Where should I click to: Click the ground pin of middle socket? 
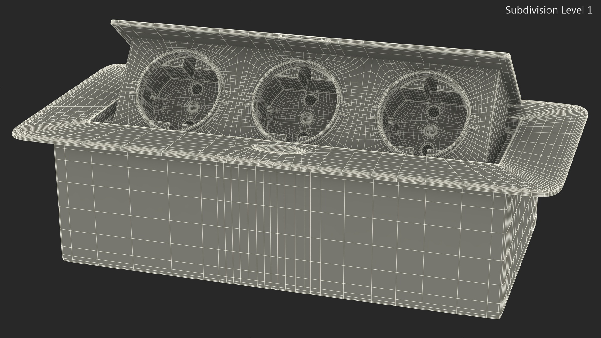pos(307,118)
